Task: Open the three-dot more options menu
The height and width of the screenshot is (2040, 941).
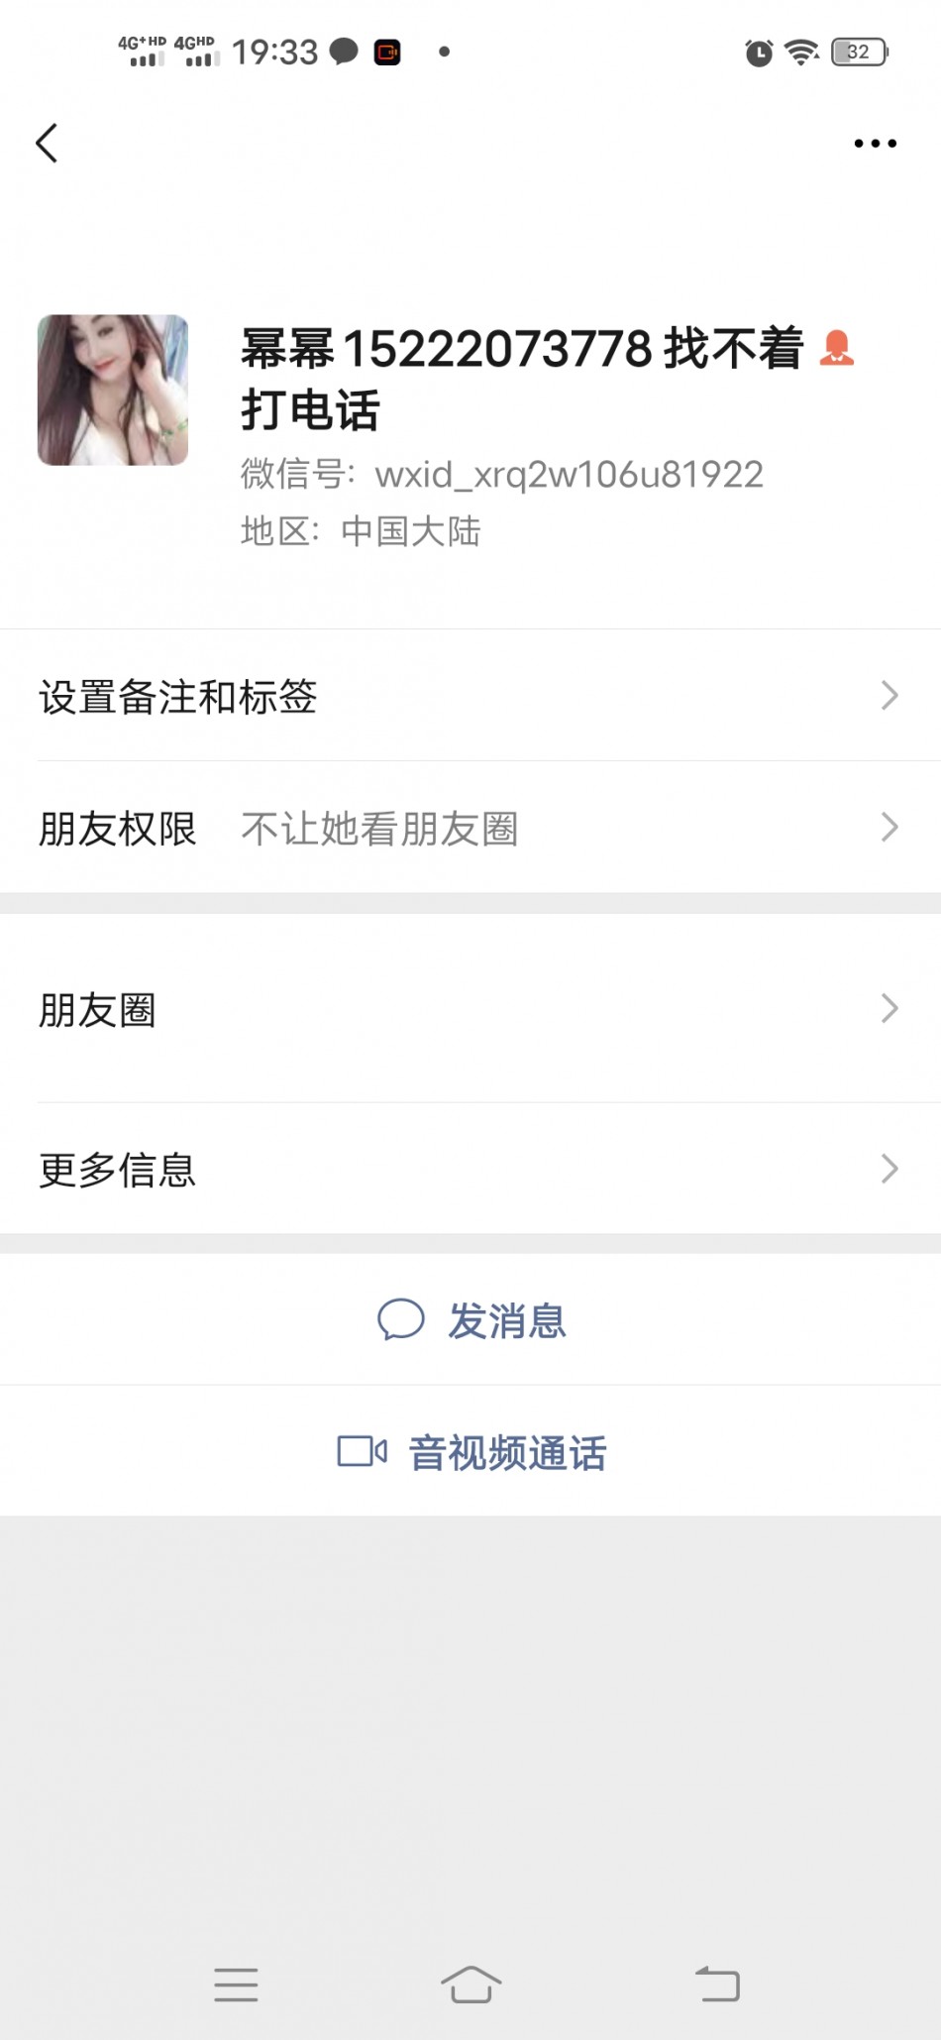Action: tap(875, 144)
